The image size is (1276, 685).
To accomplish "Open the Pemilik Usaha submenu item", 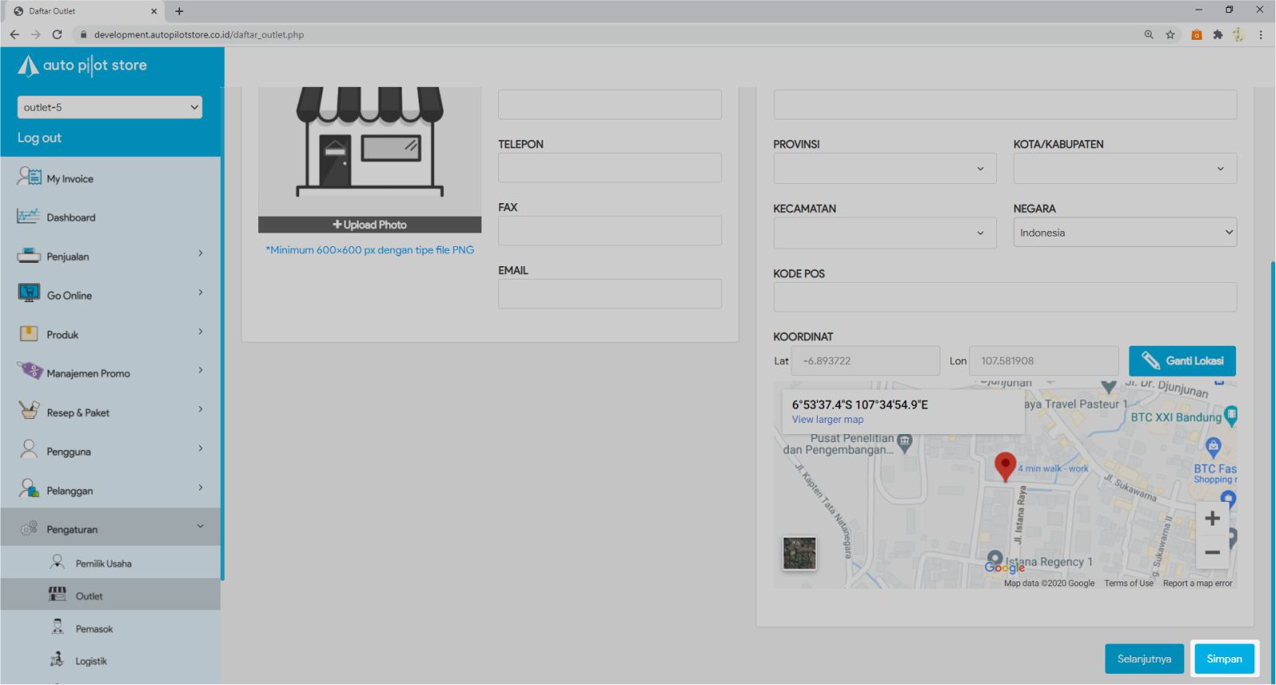I will pos(103,563).
